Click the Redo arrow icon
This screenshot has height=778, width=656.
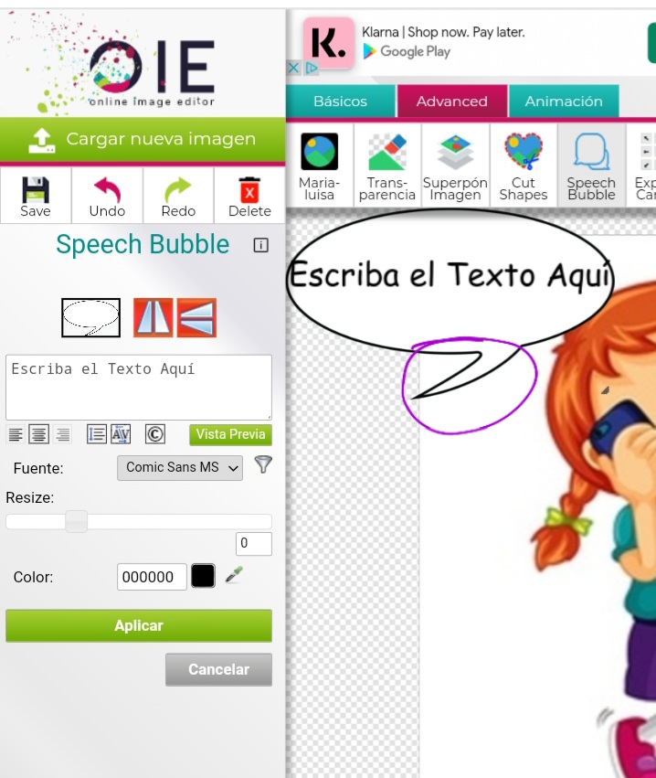point(178,196)
